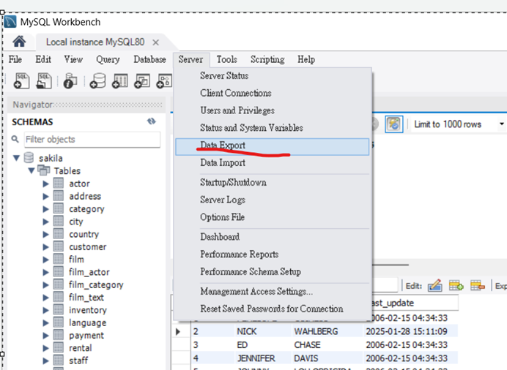507x370 pixels.
Task: Click the Filter objects search field
Action: tap(92, 140)
